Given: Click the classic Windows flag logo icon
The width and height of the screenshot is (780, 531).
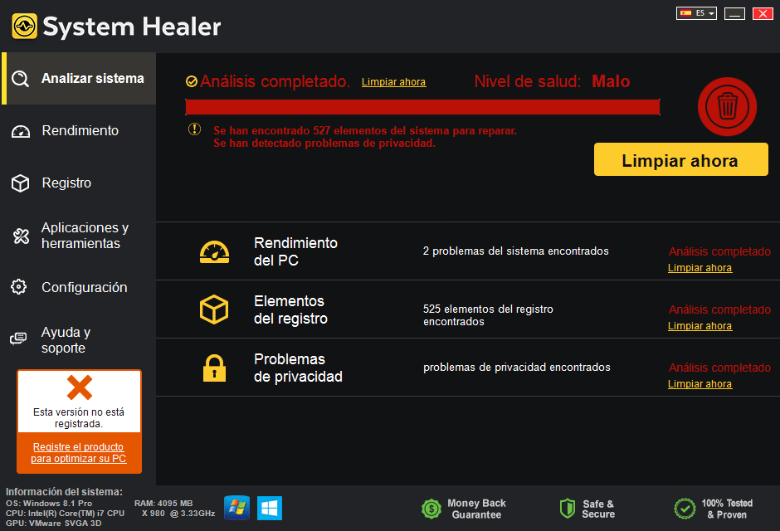Looking at the screenshot, I should click(236, 508).
